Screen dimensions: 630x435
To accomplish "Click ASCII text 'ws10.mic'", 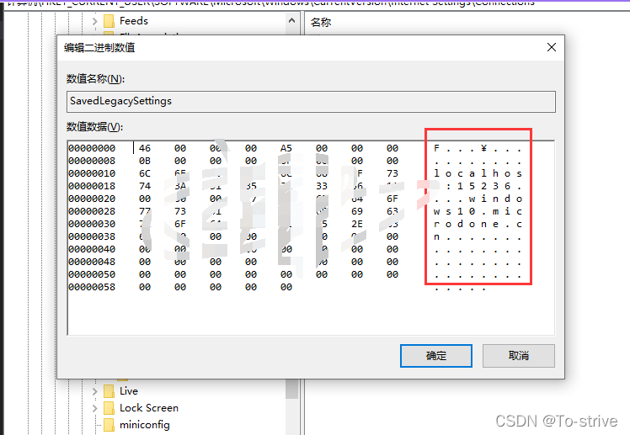I will click(478, 211).
